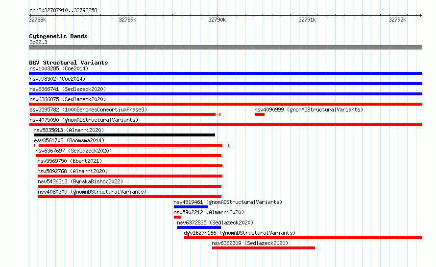Open the dgv1627n166 (gnomADStructuralVariants) label

tap(240, 233)
